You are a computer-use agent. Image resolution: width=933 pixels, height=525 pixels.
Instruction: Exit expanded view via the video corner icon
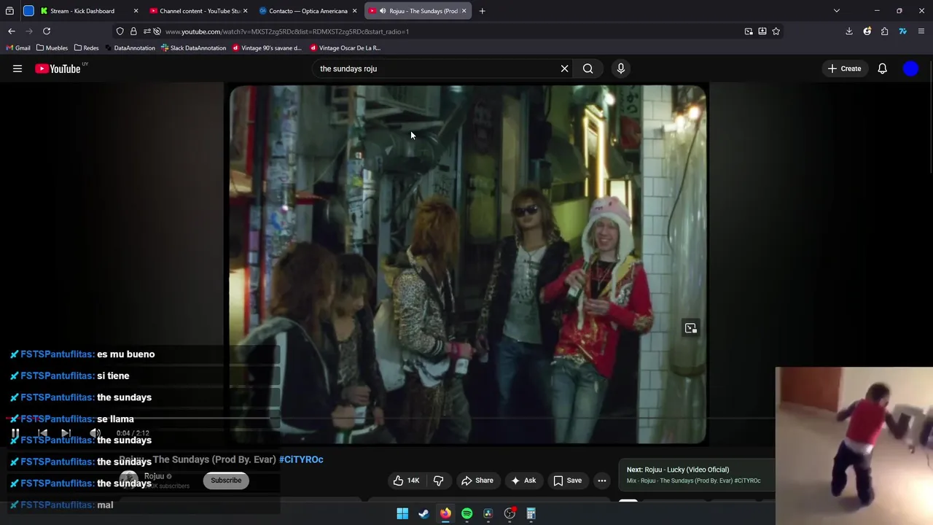690,328
